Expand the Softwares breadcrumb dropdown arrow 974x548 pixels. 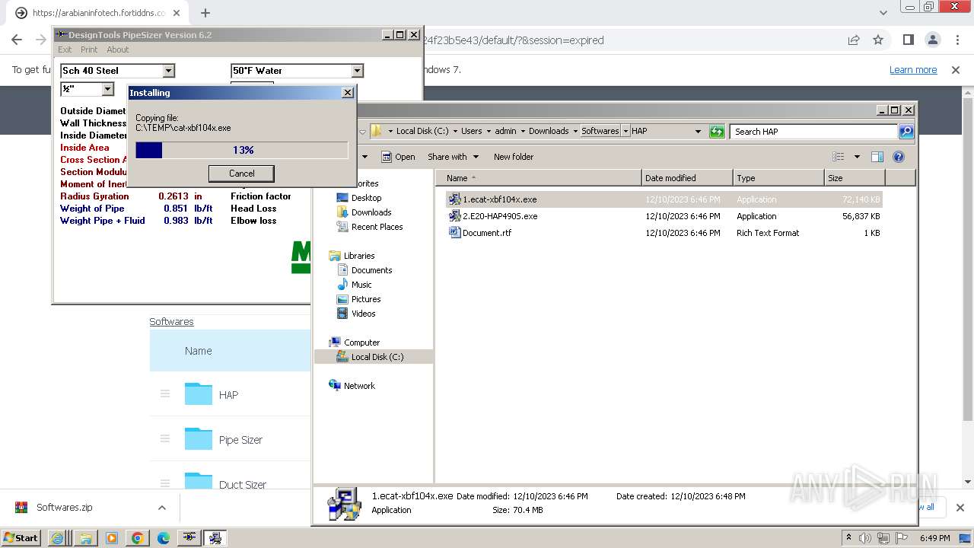coord(625,131)
